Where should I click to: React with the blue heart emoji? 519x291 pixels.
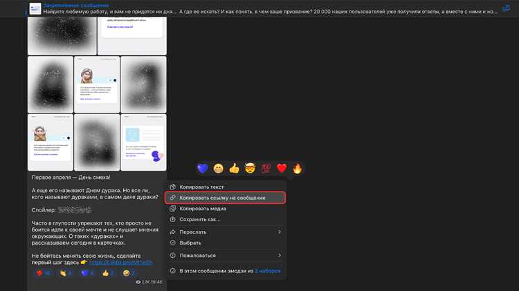click(203, 169)
